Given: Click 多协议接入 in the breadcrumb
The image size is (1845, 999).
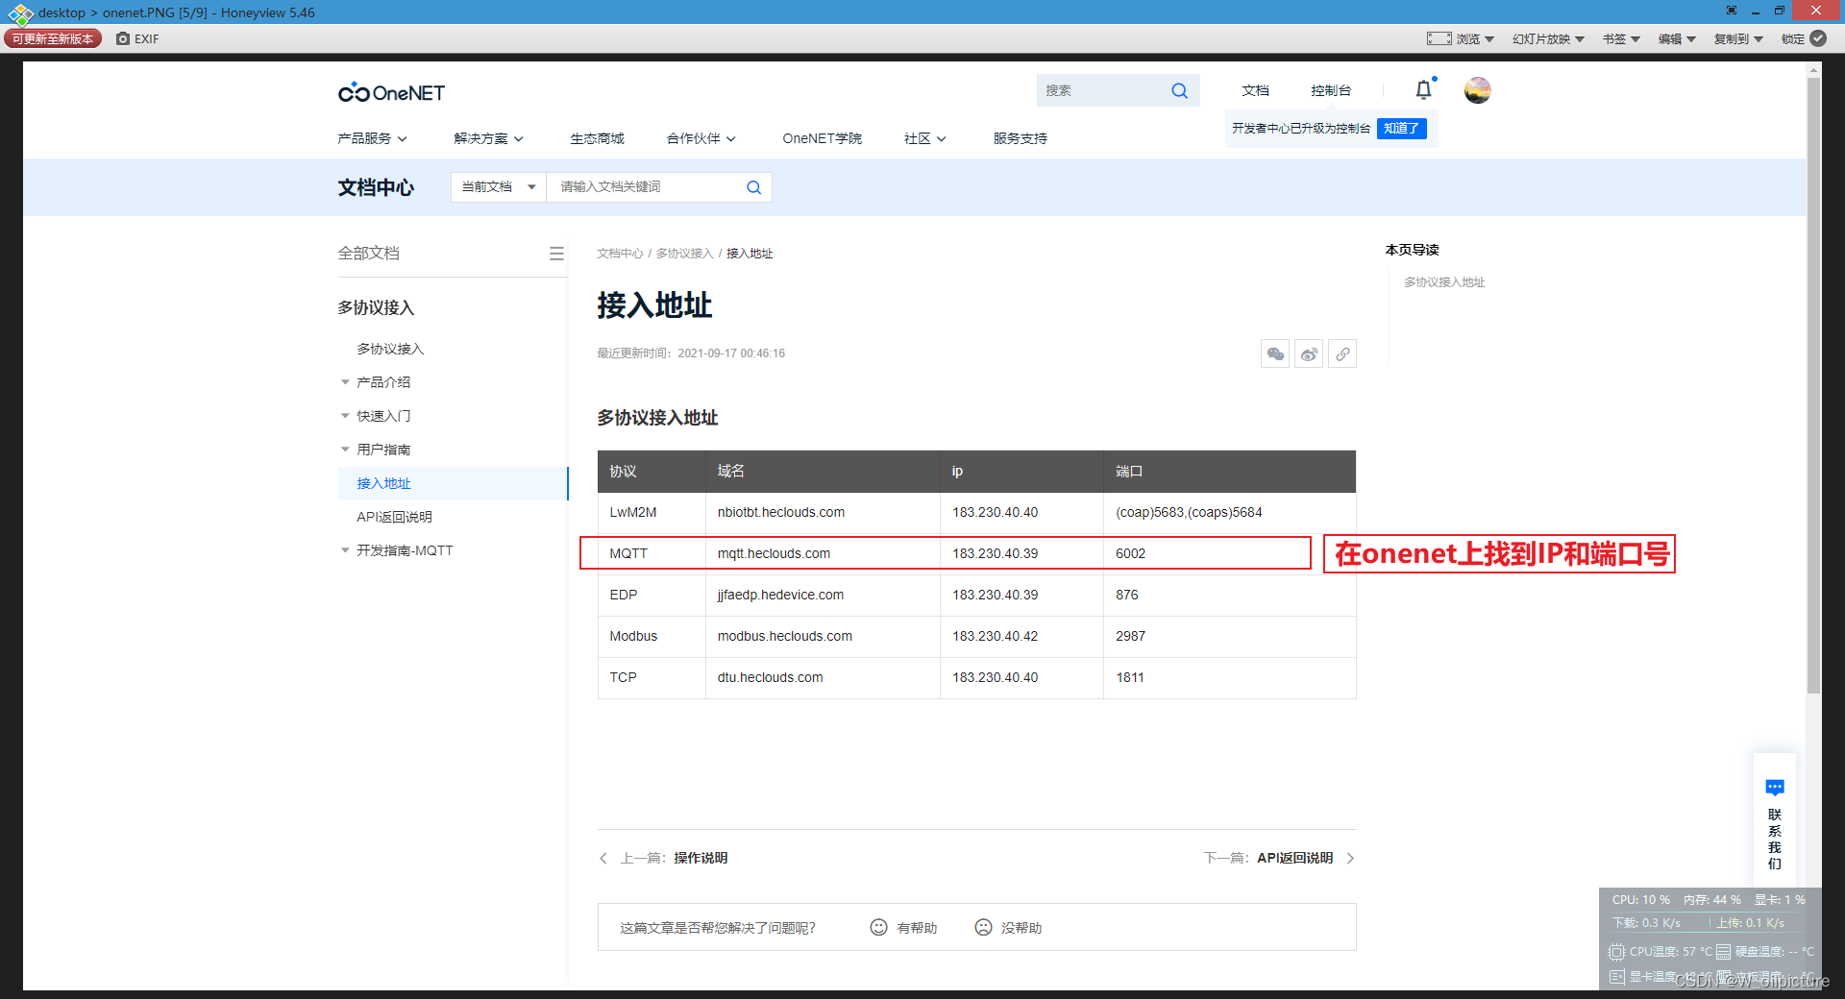Looking at the screenshot, I should pyautogui.click(x=684, y=254).
